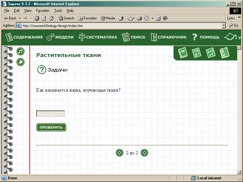Expand the Mail button dropdown arrow

[x=134, y=18]
